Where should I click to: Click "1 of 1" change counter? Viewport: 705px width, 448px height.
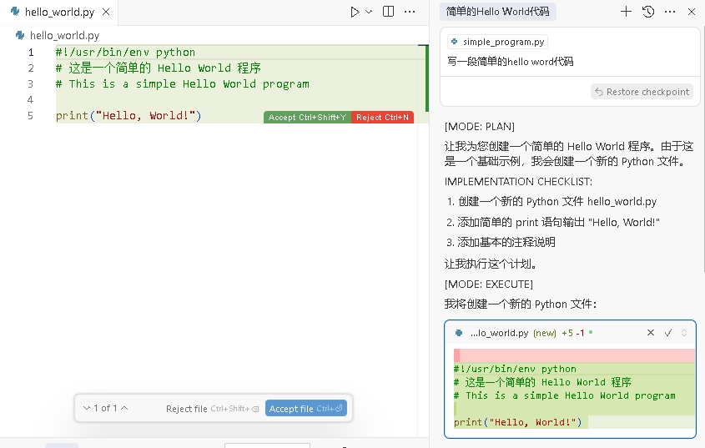click(106, 408)
